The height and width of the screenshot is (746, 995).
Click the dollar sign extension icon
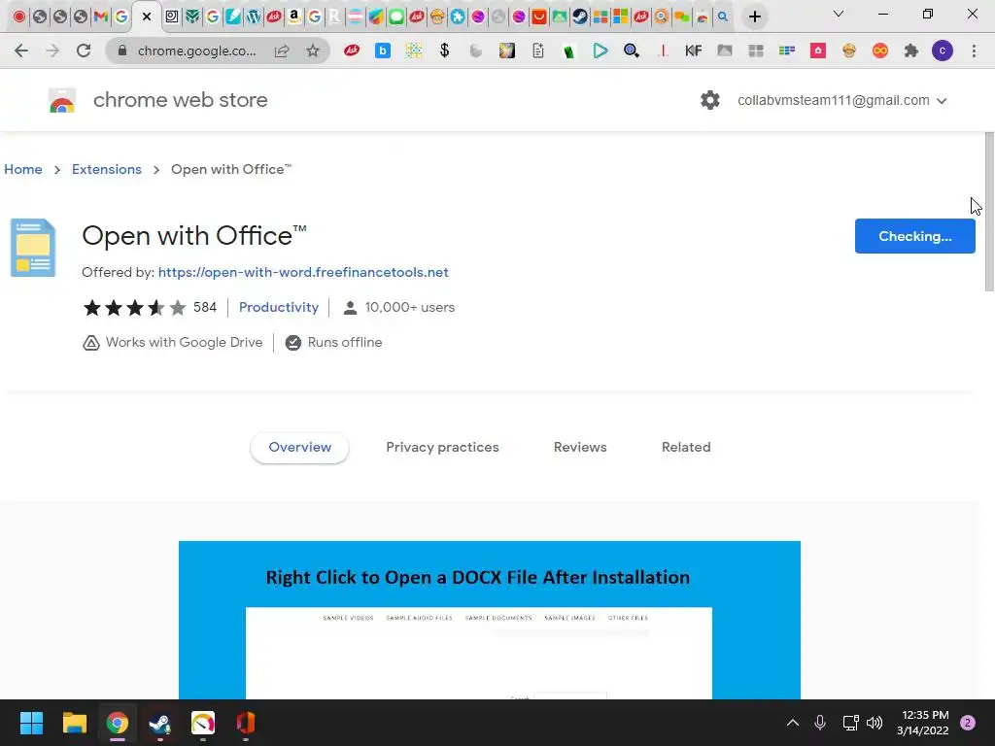(x=445, y=51)
